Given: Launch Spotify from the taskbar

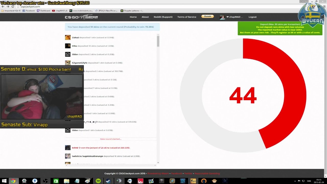Looking at the screenshot, I should [98, 181].
